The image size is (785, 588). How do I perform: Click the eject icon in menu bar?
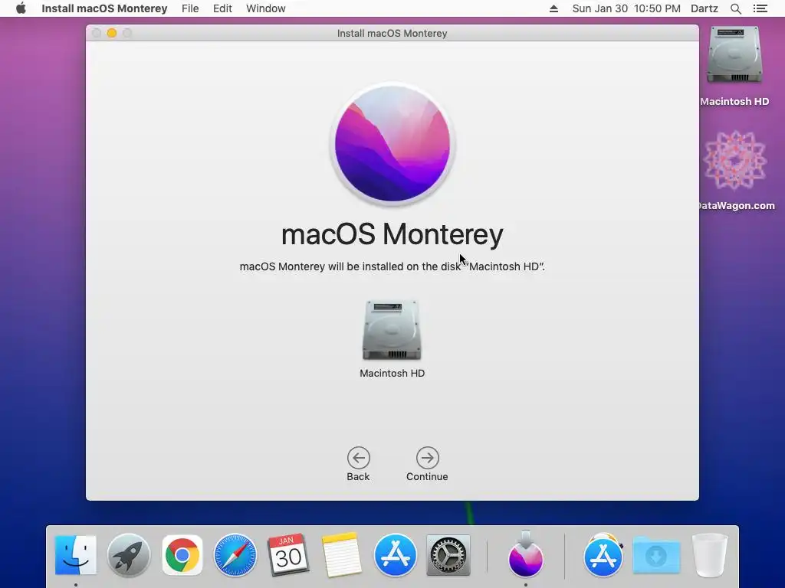553,8
